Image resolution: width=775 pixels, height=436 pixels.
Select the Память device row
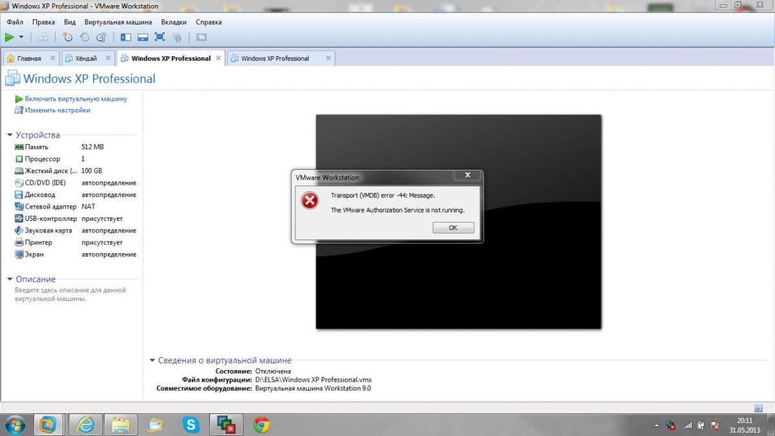tap(76, 147)
